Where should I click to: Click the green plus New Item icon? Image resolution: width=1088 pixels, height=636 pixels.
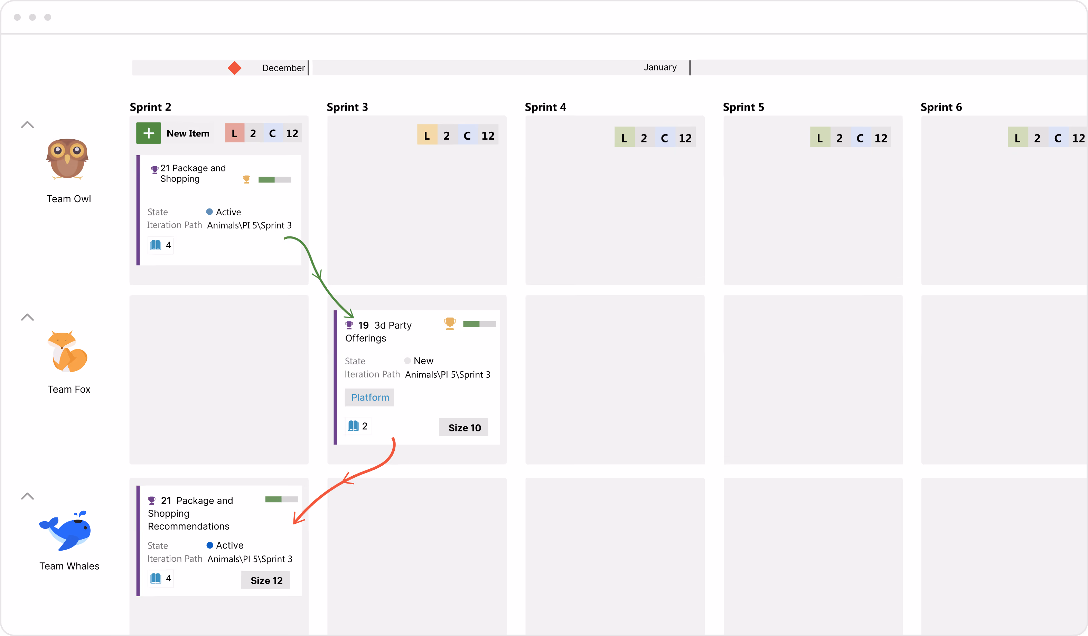click(x=149, y=133)
